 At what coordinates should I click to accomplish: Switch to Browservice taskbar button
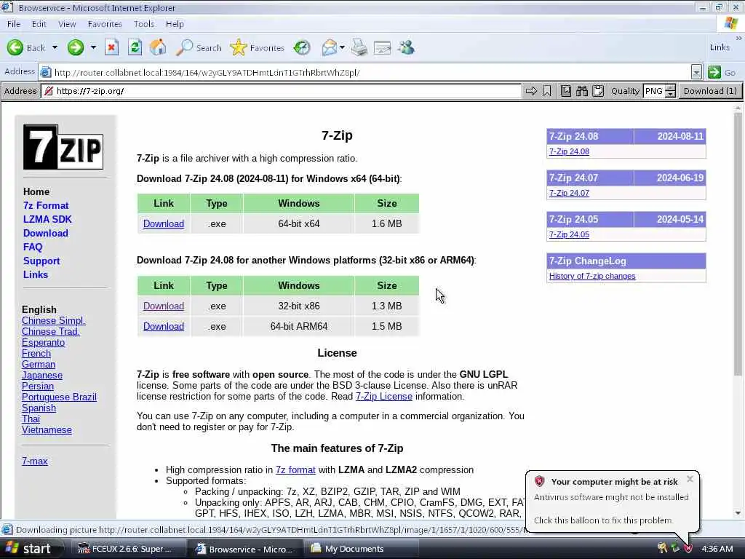pyautogui.click(x=246, y=549)
